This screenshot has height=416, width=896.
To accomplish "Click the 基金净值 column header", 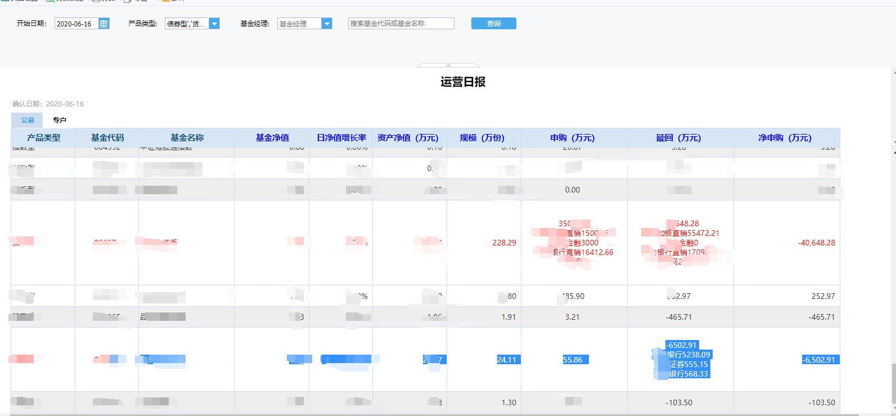I will [272, 138].
